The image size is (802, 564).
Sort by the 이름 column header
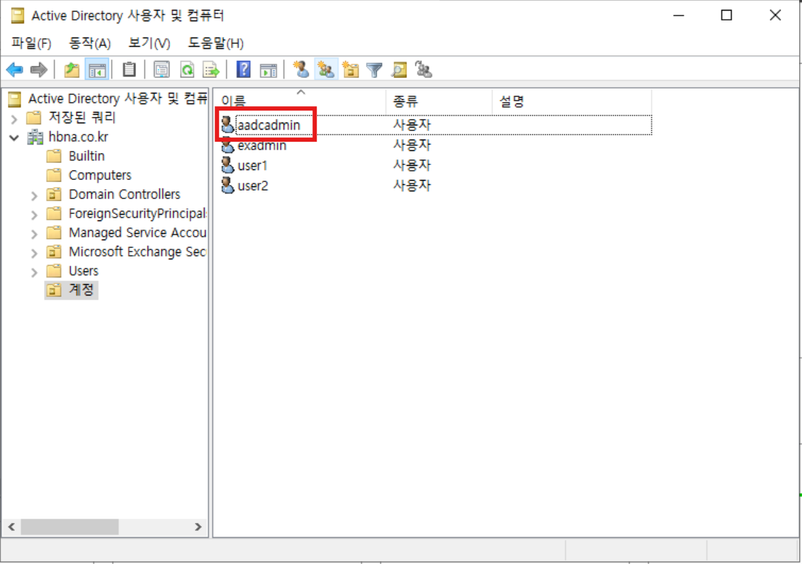click(x=300, y=101)
